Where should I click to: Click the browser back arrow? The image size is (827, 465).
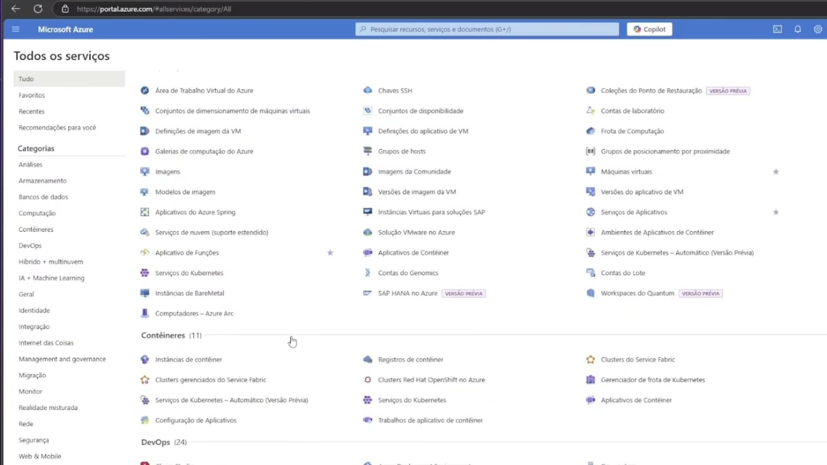coord(16,9)
